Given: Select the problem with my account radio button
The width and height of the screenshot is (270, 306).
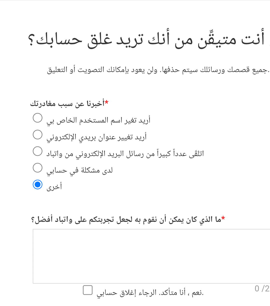Looking at the screenshot, I should [37, 168].
